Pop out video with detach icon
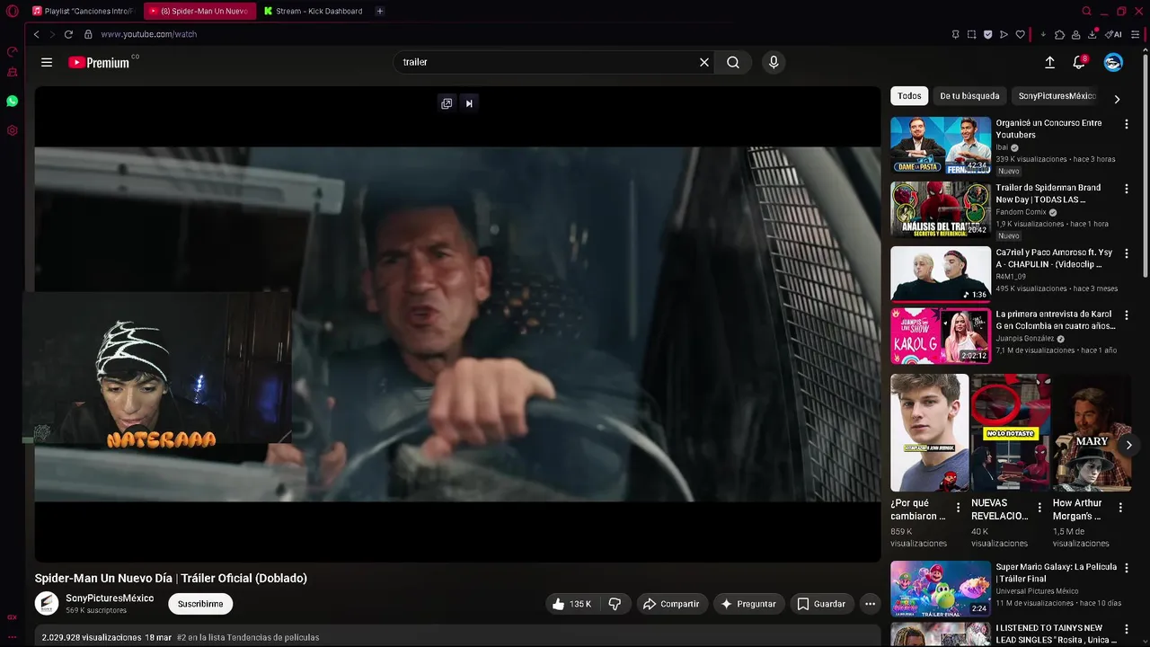The image size is (1150, 647). point(447,103)
